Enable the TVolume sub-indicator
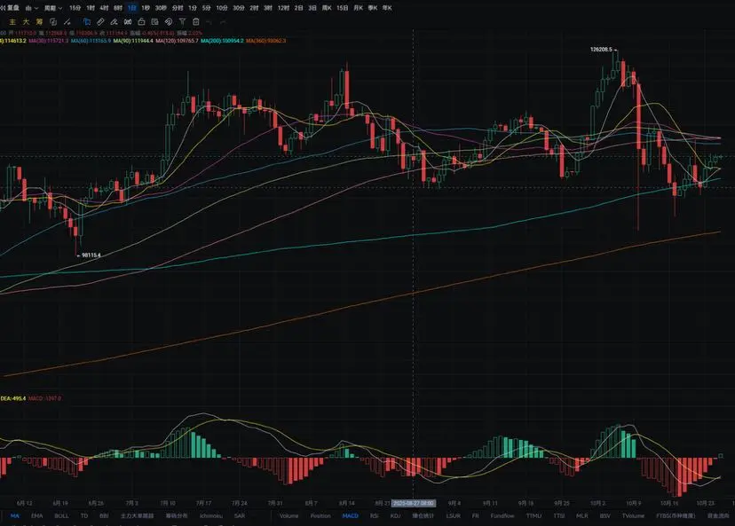 click(633, 515)
